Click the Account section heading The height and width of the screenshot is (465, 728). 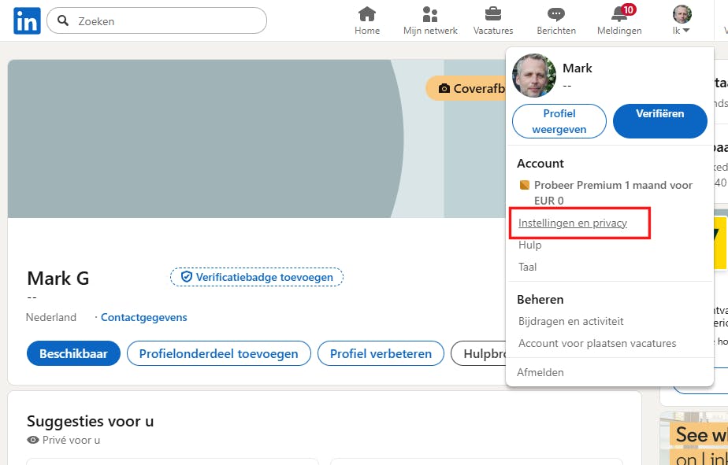[x=540, y=164]
